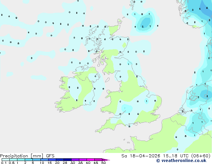Click the 0.1–0.5 mm palest legend swatch
212x164 pixels.
click(6, 160)
